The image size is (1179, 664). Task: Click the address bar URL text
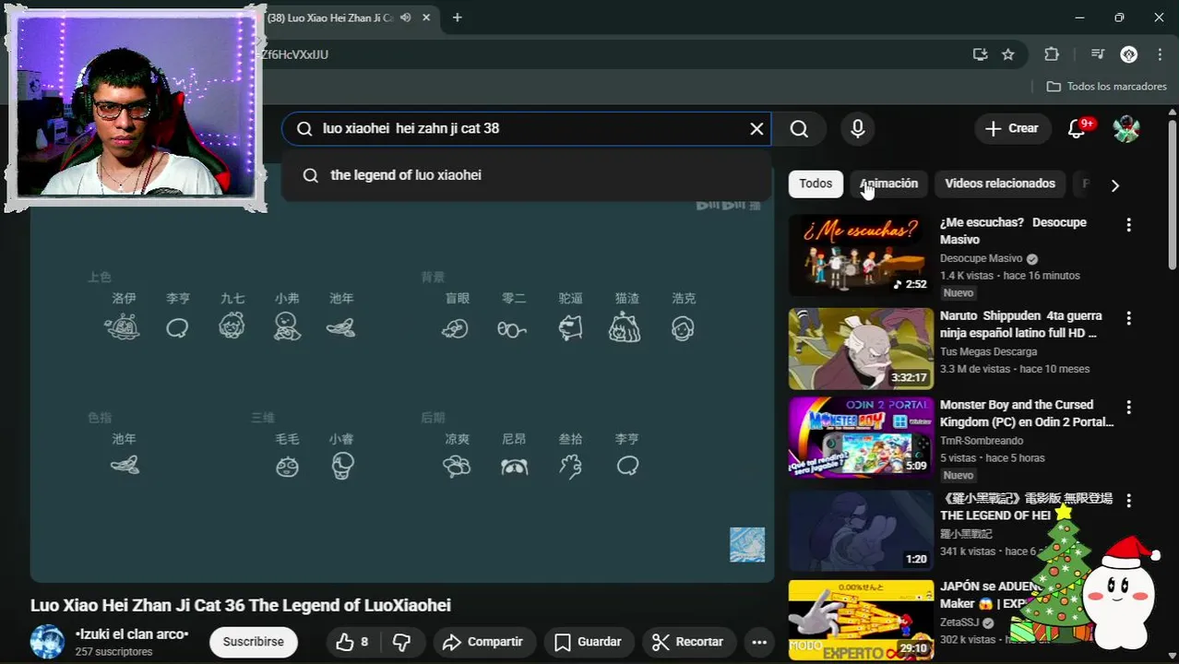tap(295, 54)
